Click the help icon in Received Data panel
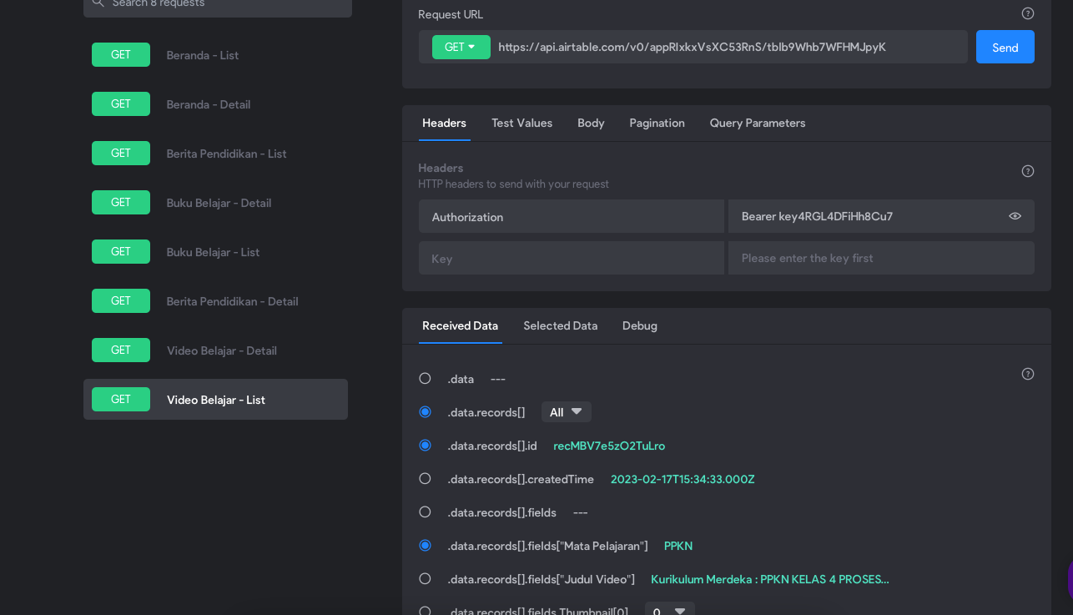The width and height of the screenshot is (1073, 615). (x=1028, y=374)
